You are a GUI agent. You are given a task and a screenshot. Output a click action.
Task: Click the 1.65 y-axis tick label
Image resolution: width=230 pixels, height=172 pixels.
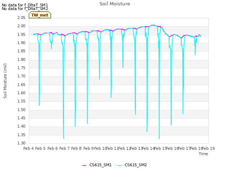point(21,85)
